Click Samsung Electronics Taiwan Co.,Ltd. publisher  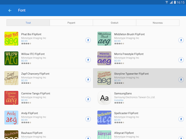coord(135,97)
